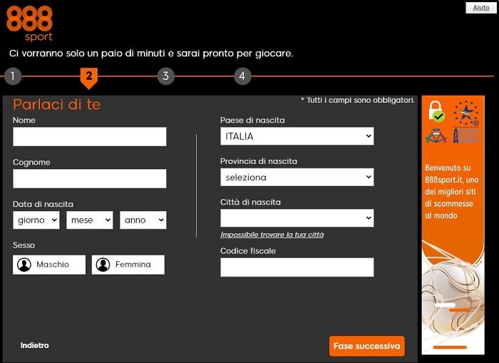Focus the Nome input field
Image resolution: width=499 pixels, height=363 pixels.
click(89, 137)
